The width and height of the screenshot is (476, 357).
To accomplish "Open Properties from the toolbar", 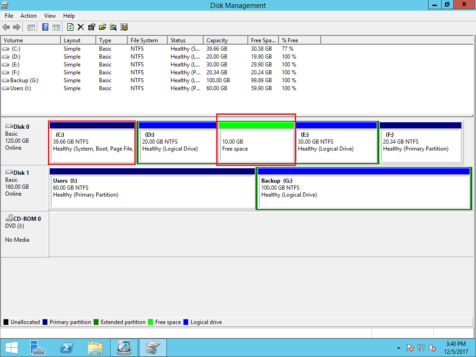I will click(x=92, y=27).
